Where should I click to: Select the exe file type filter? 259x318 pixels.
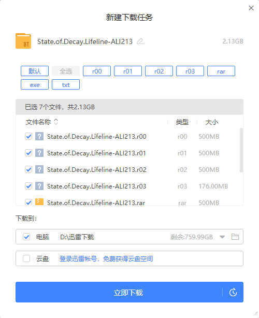coord(35,84)
